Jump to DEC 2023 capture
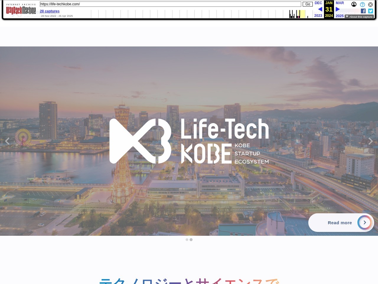The height and width of the screenshot is (284, 378). click(318, 3)
